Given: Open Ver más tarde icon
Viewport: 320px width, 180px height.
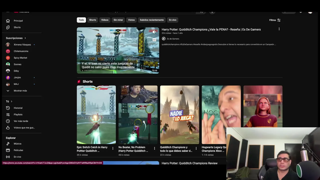Looking at the screenshot, I should pos(8,121).
